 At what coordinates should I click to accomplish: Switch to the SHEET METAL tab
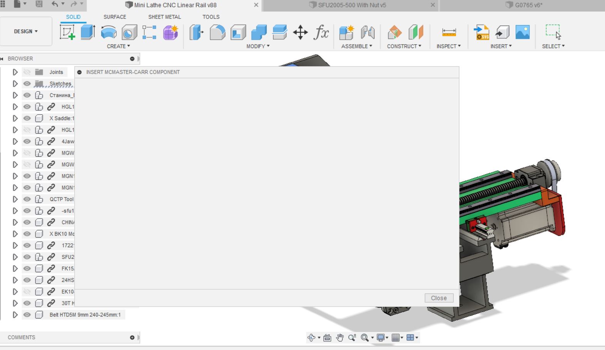click(164, 17)
